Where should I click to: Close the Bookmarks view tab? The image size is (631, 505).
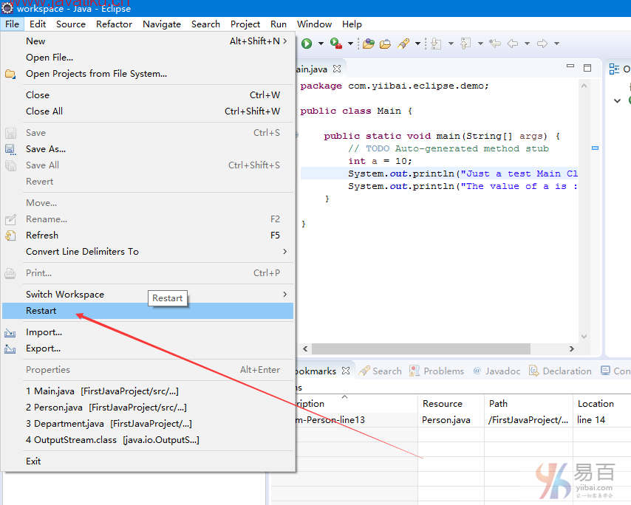346,371
